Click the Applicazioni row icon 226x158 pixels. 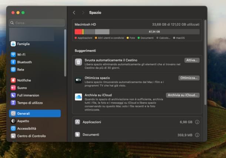click(77, 122)
